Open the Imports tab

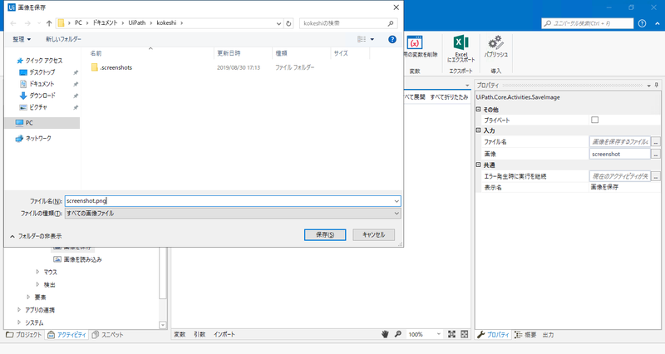(224, 335)
